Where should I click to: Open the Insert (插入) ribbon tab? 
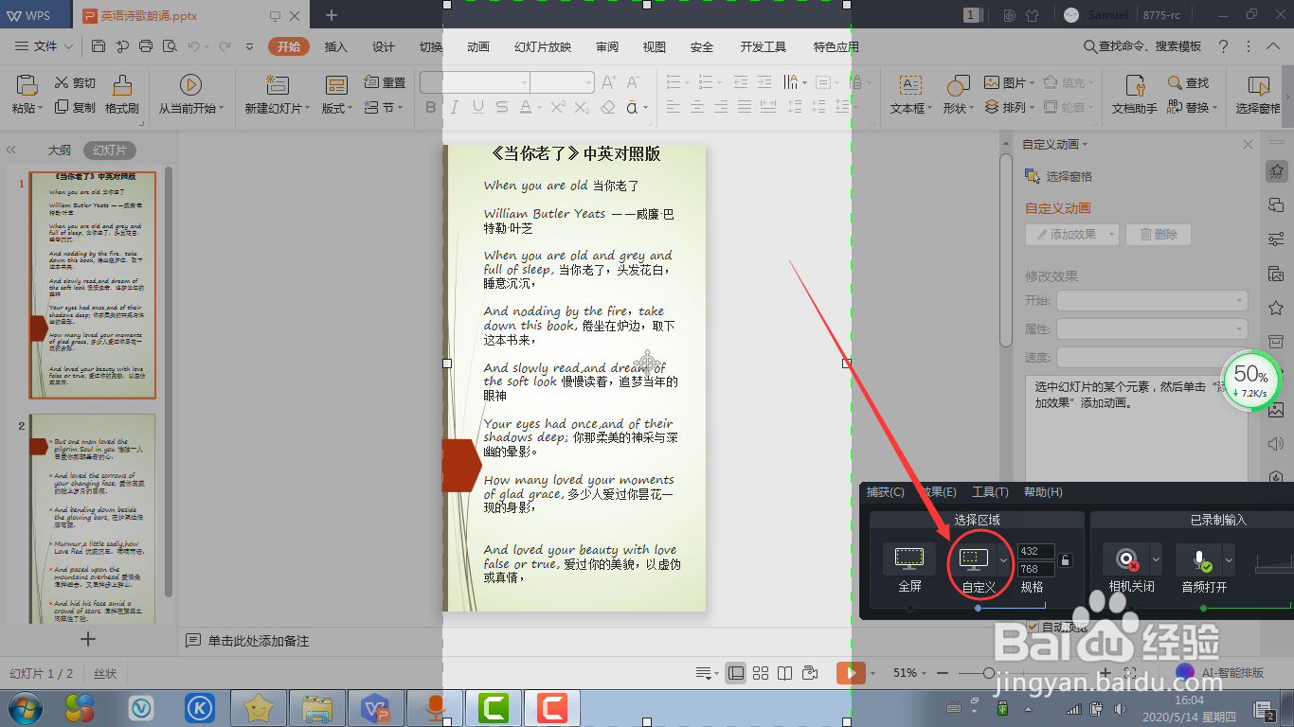click(335, 46)
